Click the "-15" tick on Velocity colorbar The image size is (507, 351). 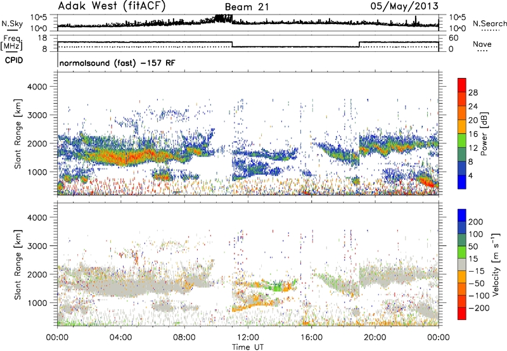pos(477,271)
